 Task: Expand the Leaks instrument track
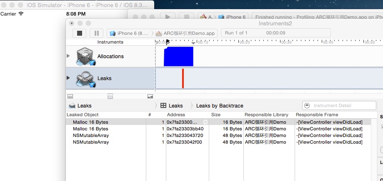68,78
